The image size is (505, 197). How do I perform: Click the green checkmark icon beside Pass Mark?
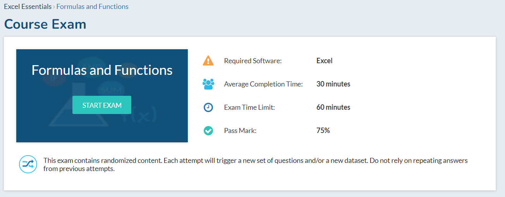coord(208,131)
